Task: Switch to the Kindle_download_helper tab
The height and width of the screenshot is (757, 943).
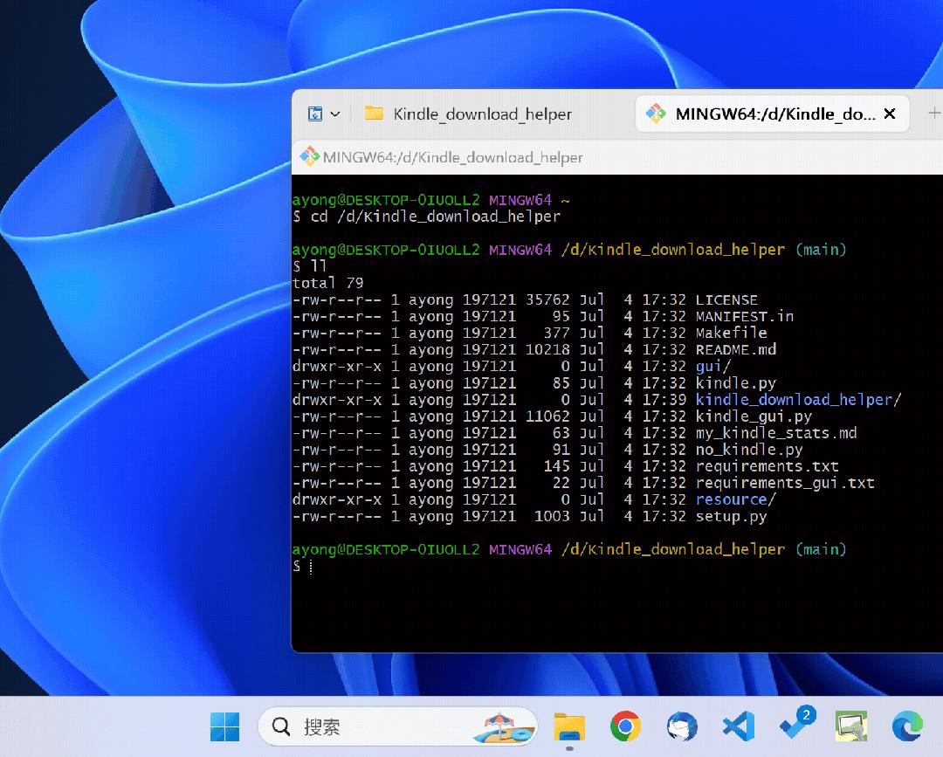Action: coord(483,114)
